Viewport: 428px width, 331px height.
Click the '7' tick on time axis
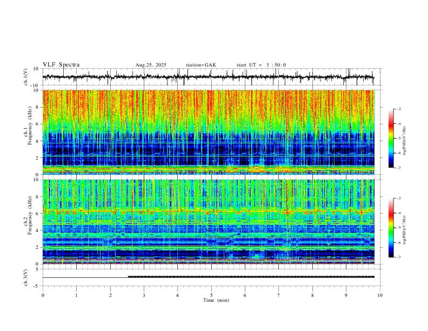[x=279, y=295]
